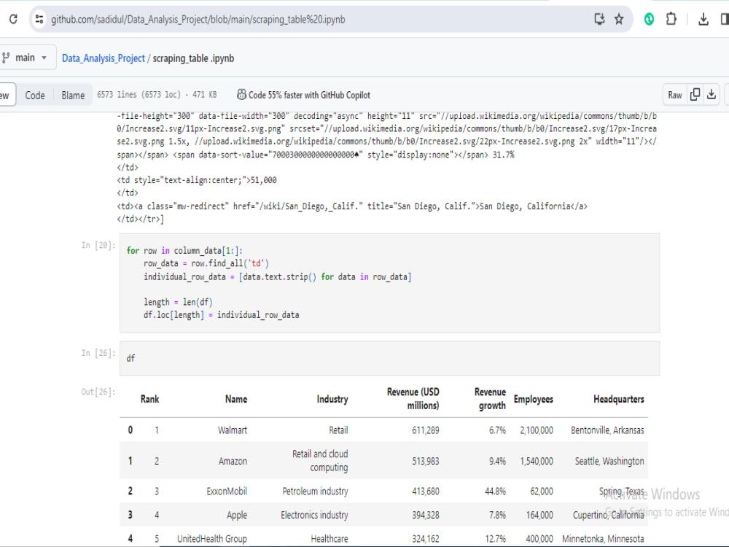This screenshot has height=547, width=729.
Task: Open browser downloads from the toolbar icon
Action: (703, 19)
